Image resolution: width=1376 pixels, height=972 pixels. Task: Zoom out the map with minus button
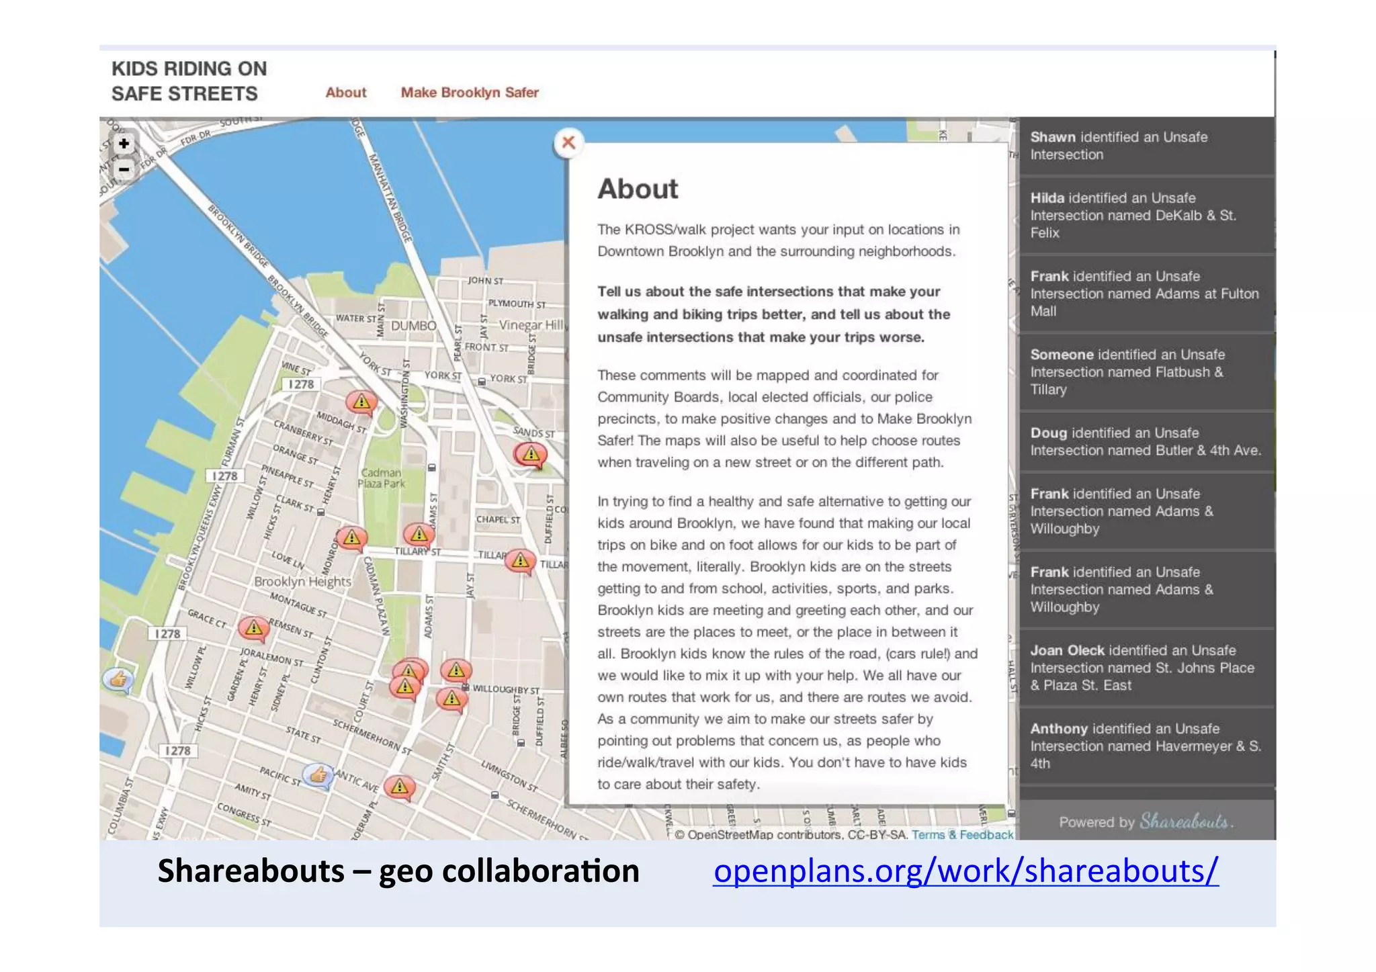point(124,169)
